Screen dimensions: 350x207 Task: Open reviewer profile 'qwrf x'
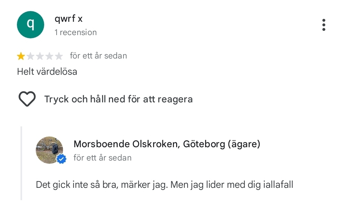[x=69, y=19]
